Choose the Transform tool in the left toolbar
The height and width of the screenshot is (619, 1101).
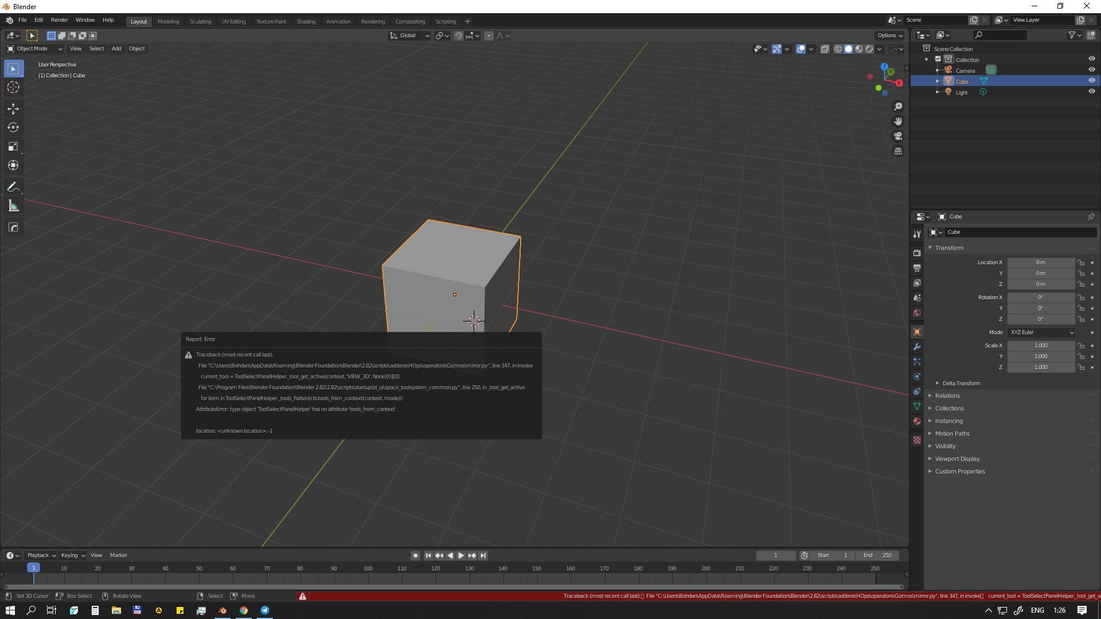tap(13, 166)
